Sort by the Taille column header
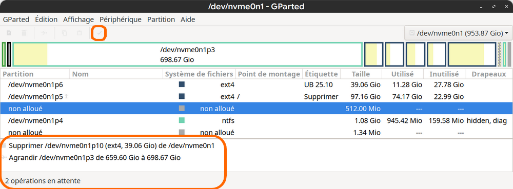Viewport: 513px width, 189px height. (x=361, y=74)
